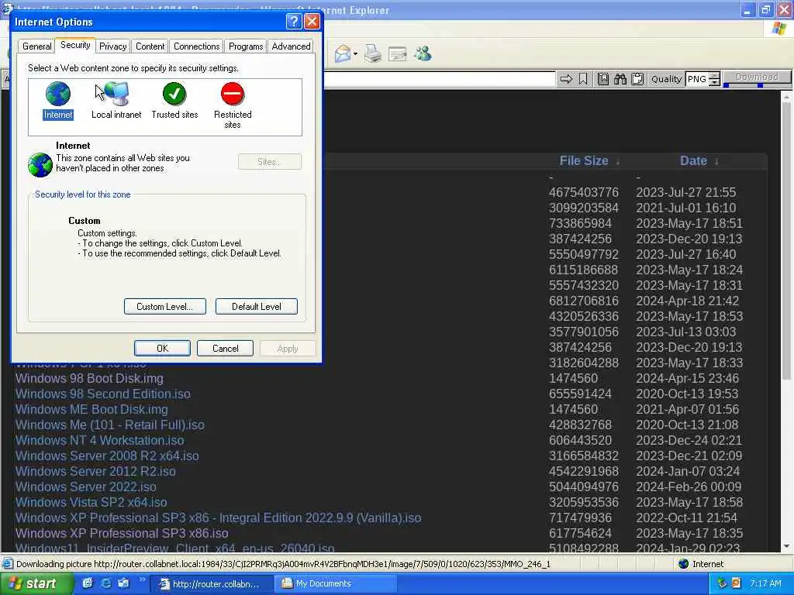Switch to the Security tab
The width and height of the screenshot is (794, 595).
pyautogui.click(x=75, y=45)
